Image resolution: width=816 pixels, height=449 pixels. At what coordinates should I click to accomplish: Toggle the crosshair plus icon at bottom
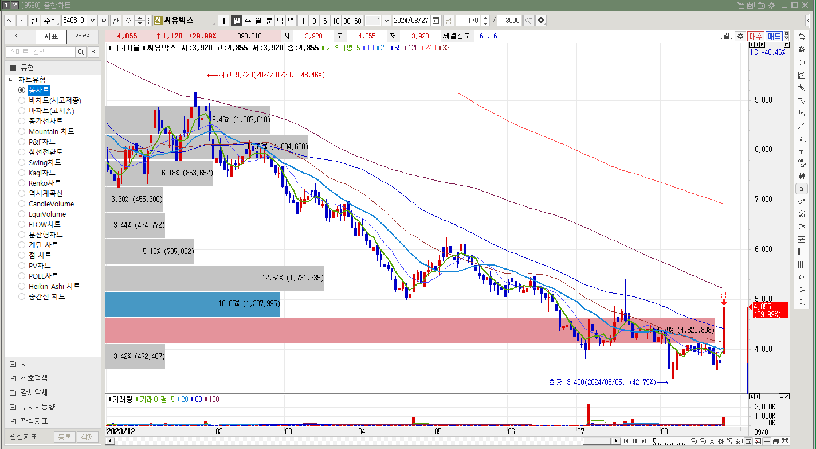(x=767, y=441)
